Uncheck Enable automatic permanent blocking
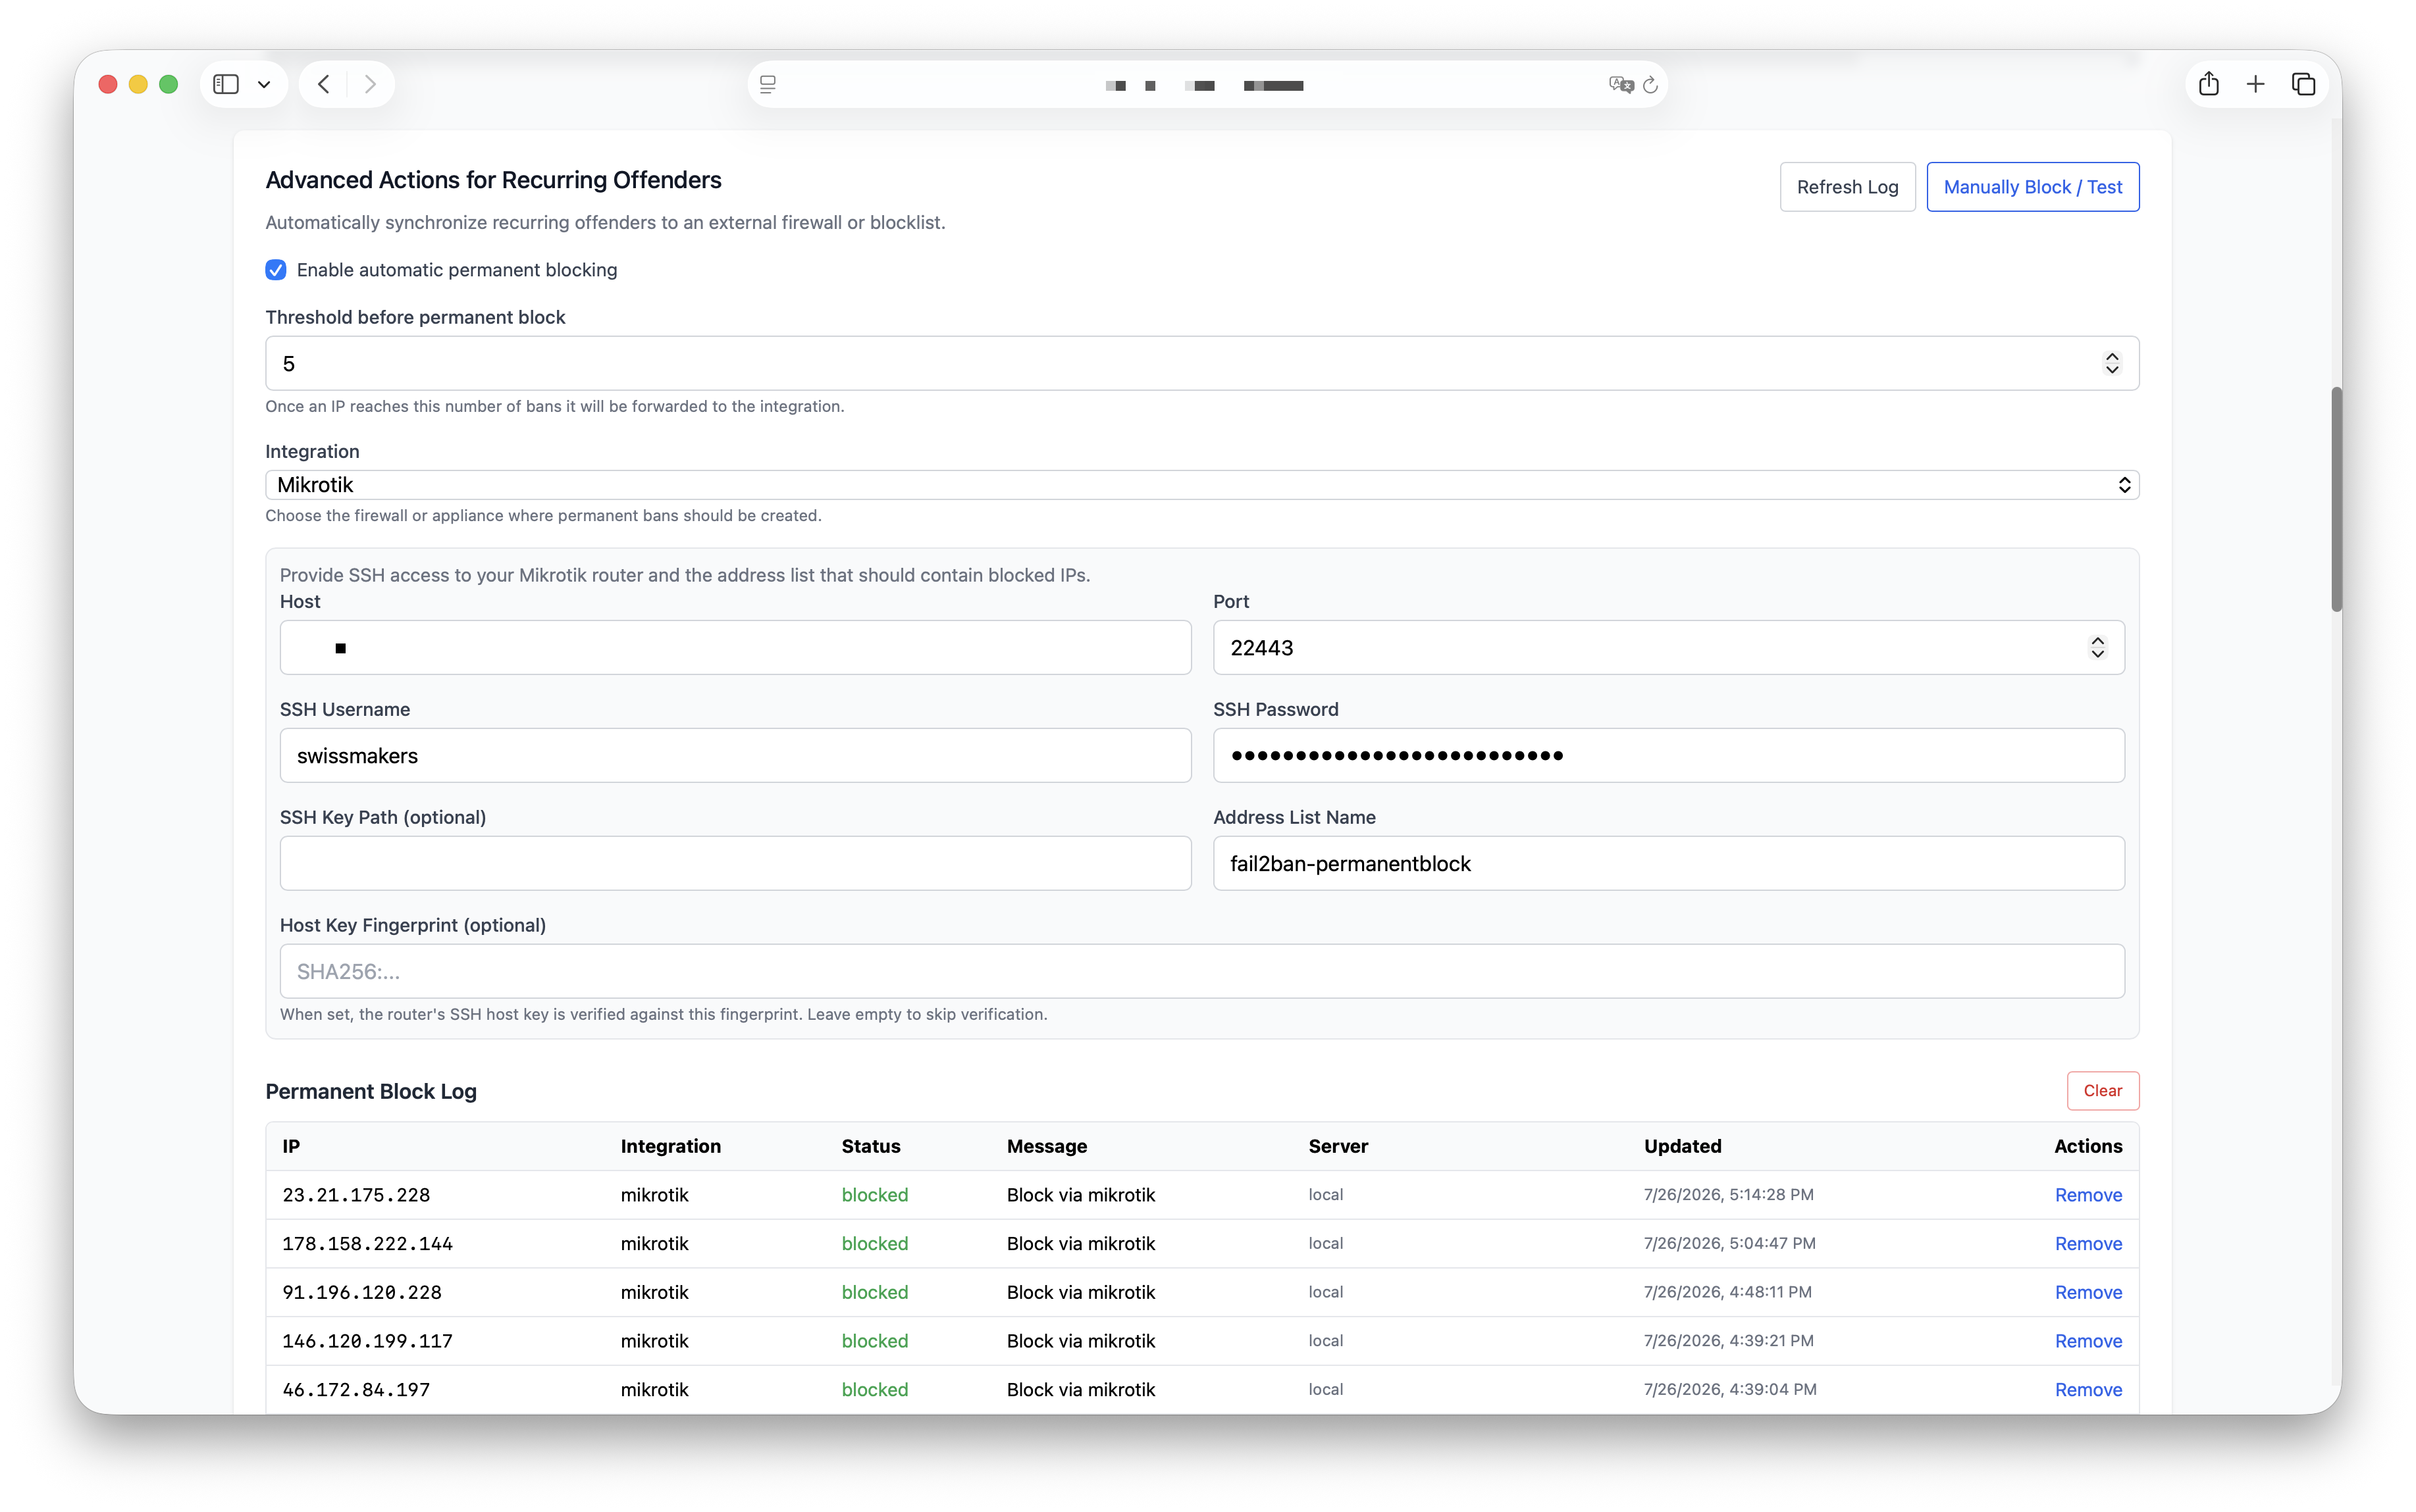This screenshot has height=1512, width=2416. point(276,270)
